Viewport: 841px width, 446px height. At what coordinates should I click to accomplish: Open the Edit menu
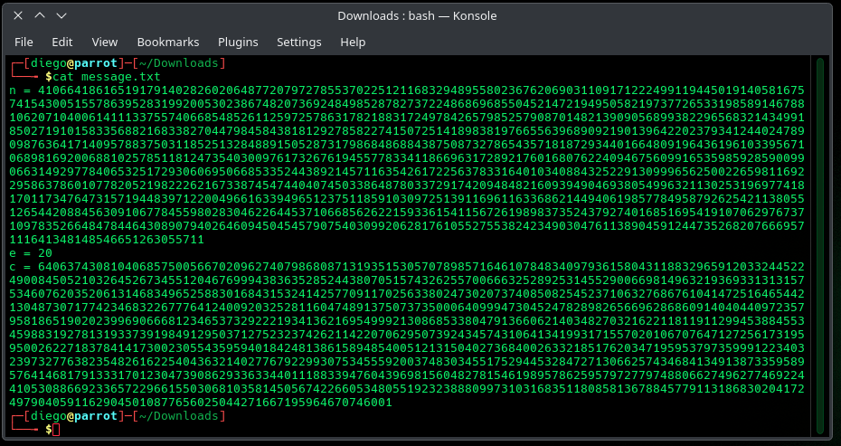click(x=62, y=42)
